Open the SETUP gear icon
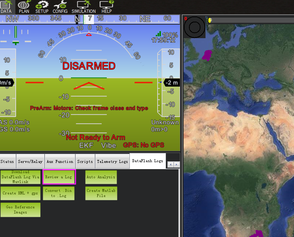The height and width of the screenshot is (237, 294). point(42,7)
